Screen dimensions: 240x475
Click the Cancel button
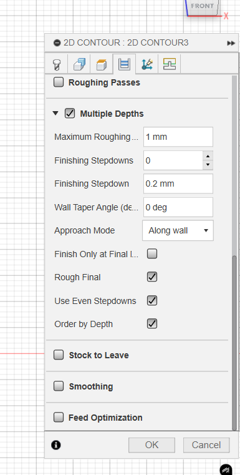[206, 445]
